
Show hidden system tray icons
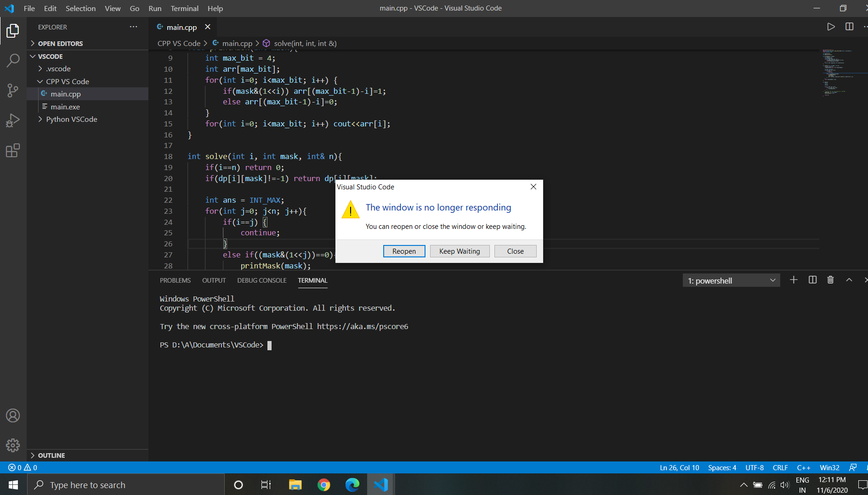[x=743, y=485]
